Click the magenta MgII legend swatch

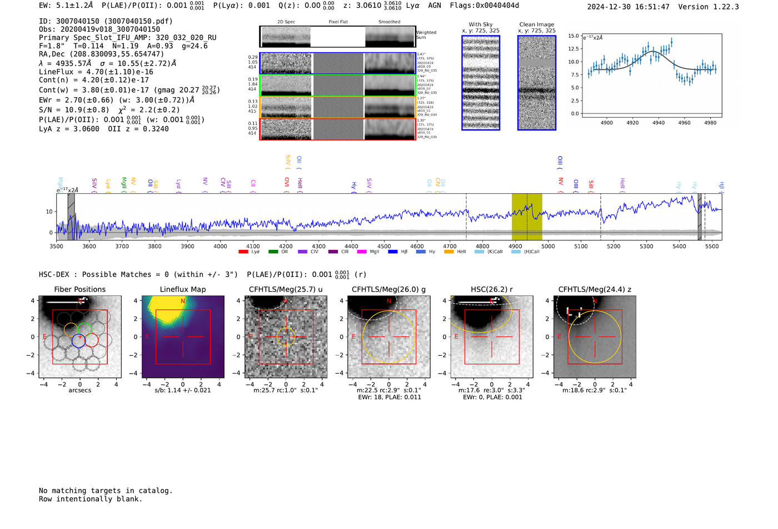362,251
